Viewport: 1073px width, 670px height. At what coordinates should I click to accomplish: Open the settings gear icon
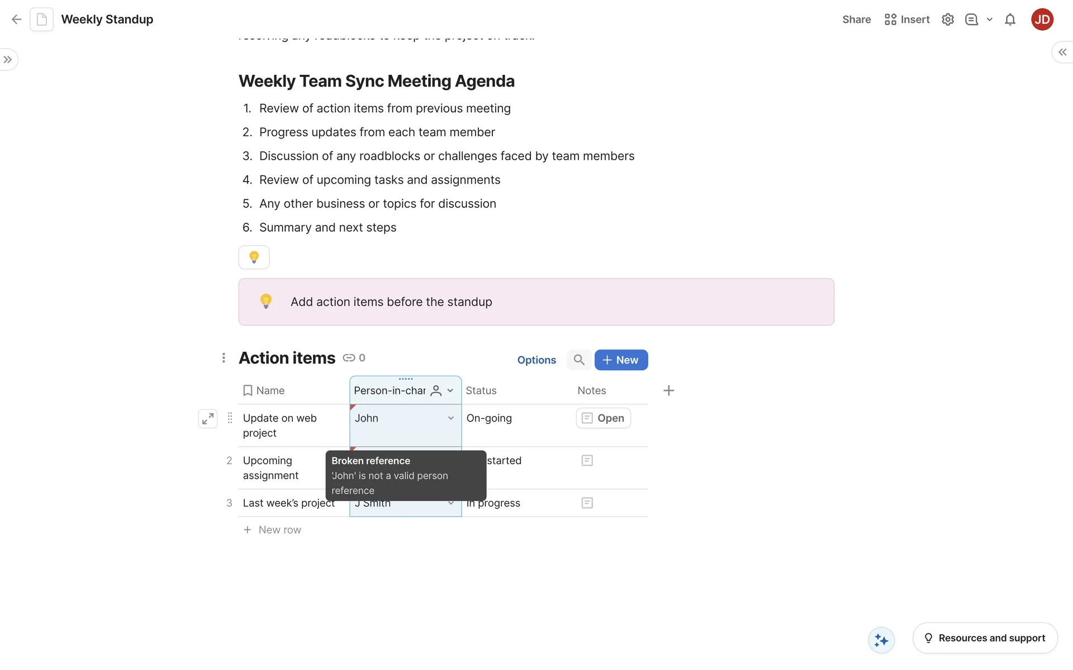tap(947, 20)
